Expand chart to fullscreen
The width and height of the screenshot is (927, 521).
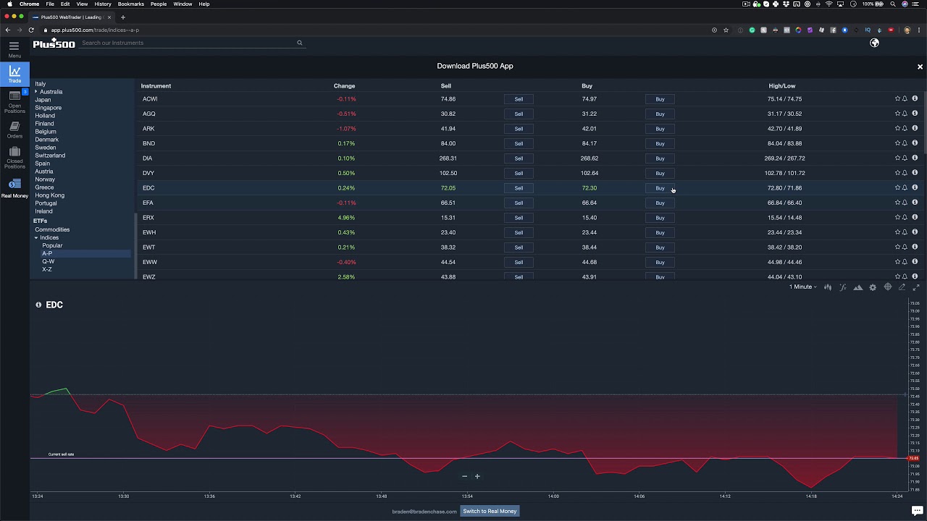tap(915, 287)
